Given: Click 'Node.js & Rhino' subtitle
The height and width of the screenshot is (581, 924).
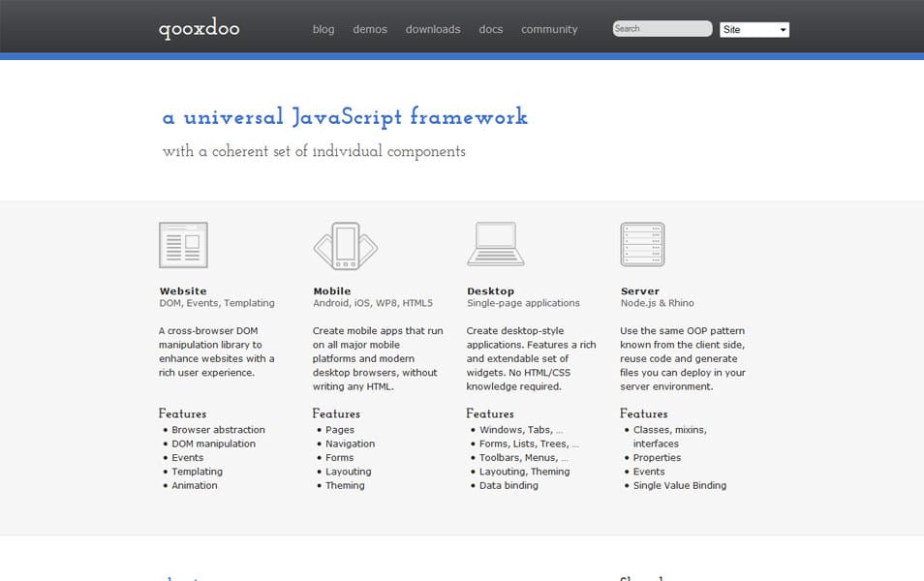Looking at the screenshot, I should coord(657,303).
